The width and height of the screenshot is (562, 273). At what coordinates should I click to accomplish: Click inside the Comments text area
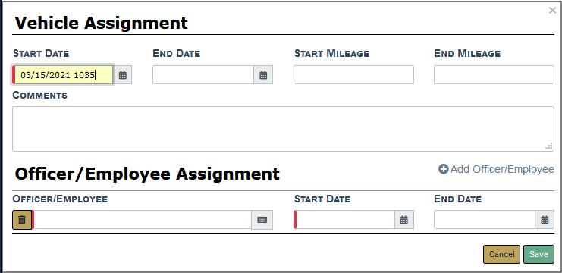tap(283, 129)
